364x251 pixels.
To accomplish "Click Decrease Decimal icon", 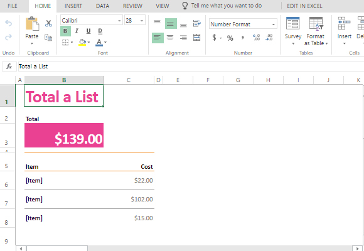I will [269, 38].
